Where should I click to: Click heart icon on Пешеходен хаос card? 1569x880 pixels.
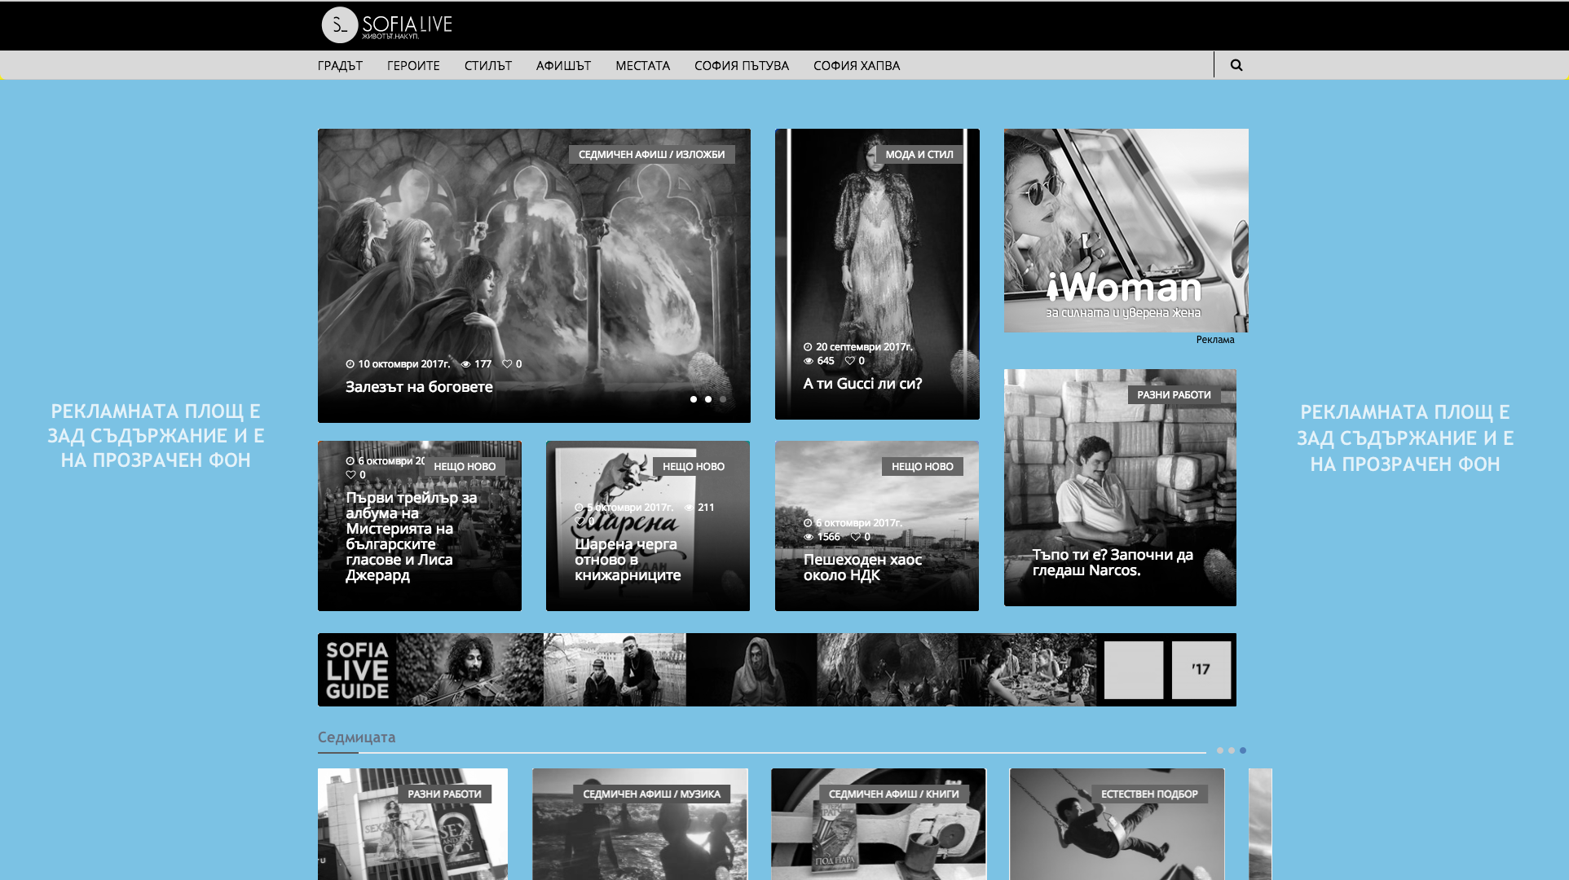(856, 537)
